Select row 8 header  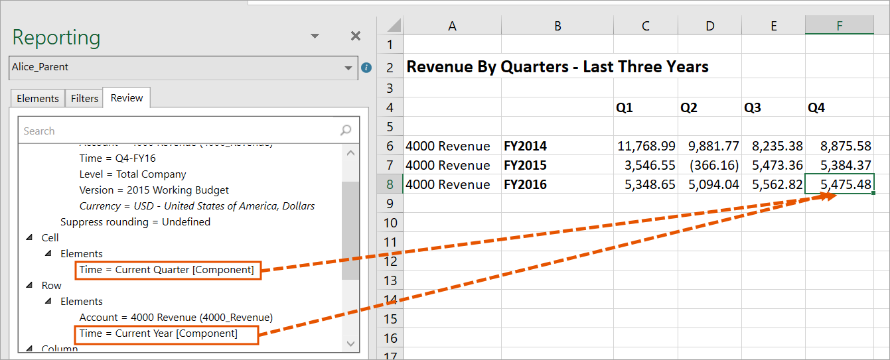click(390, 184)
